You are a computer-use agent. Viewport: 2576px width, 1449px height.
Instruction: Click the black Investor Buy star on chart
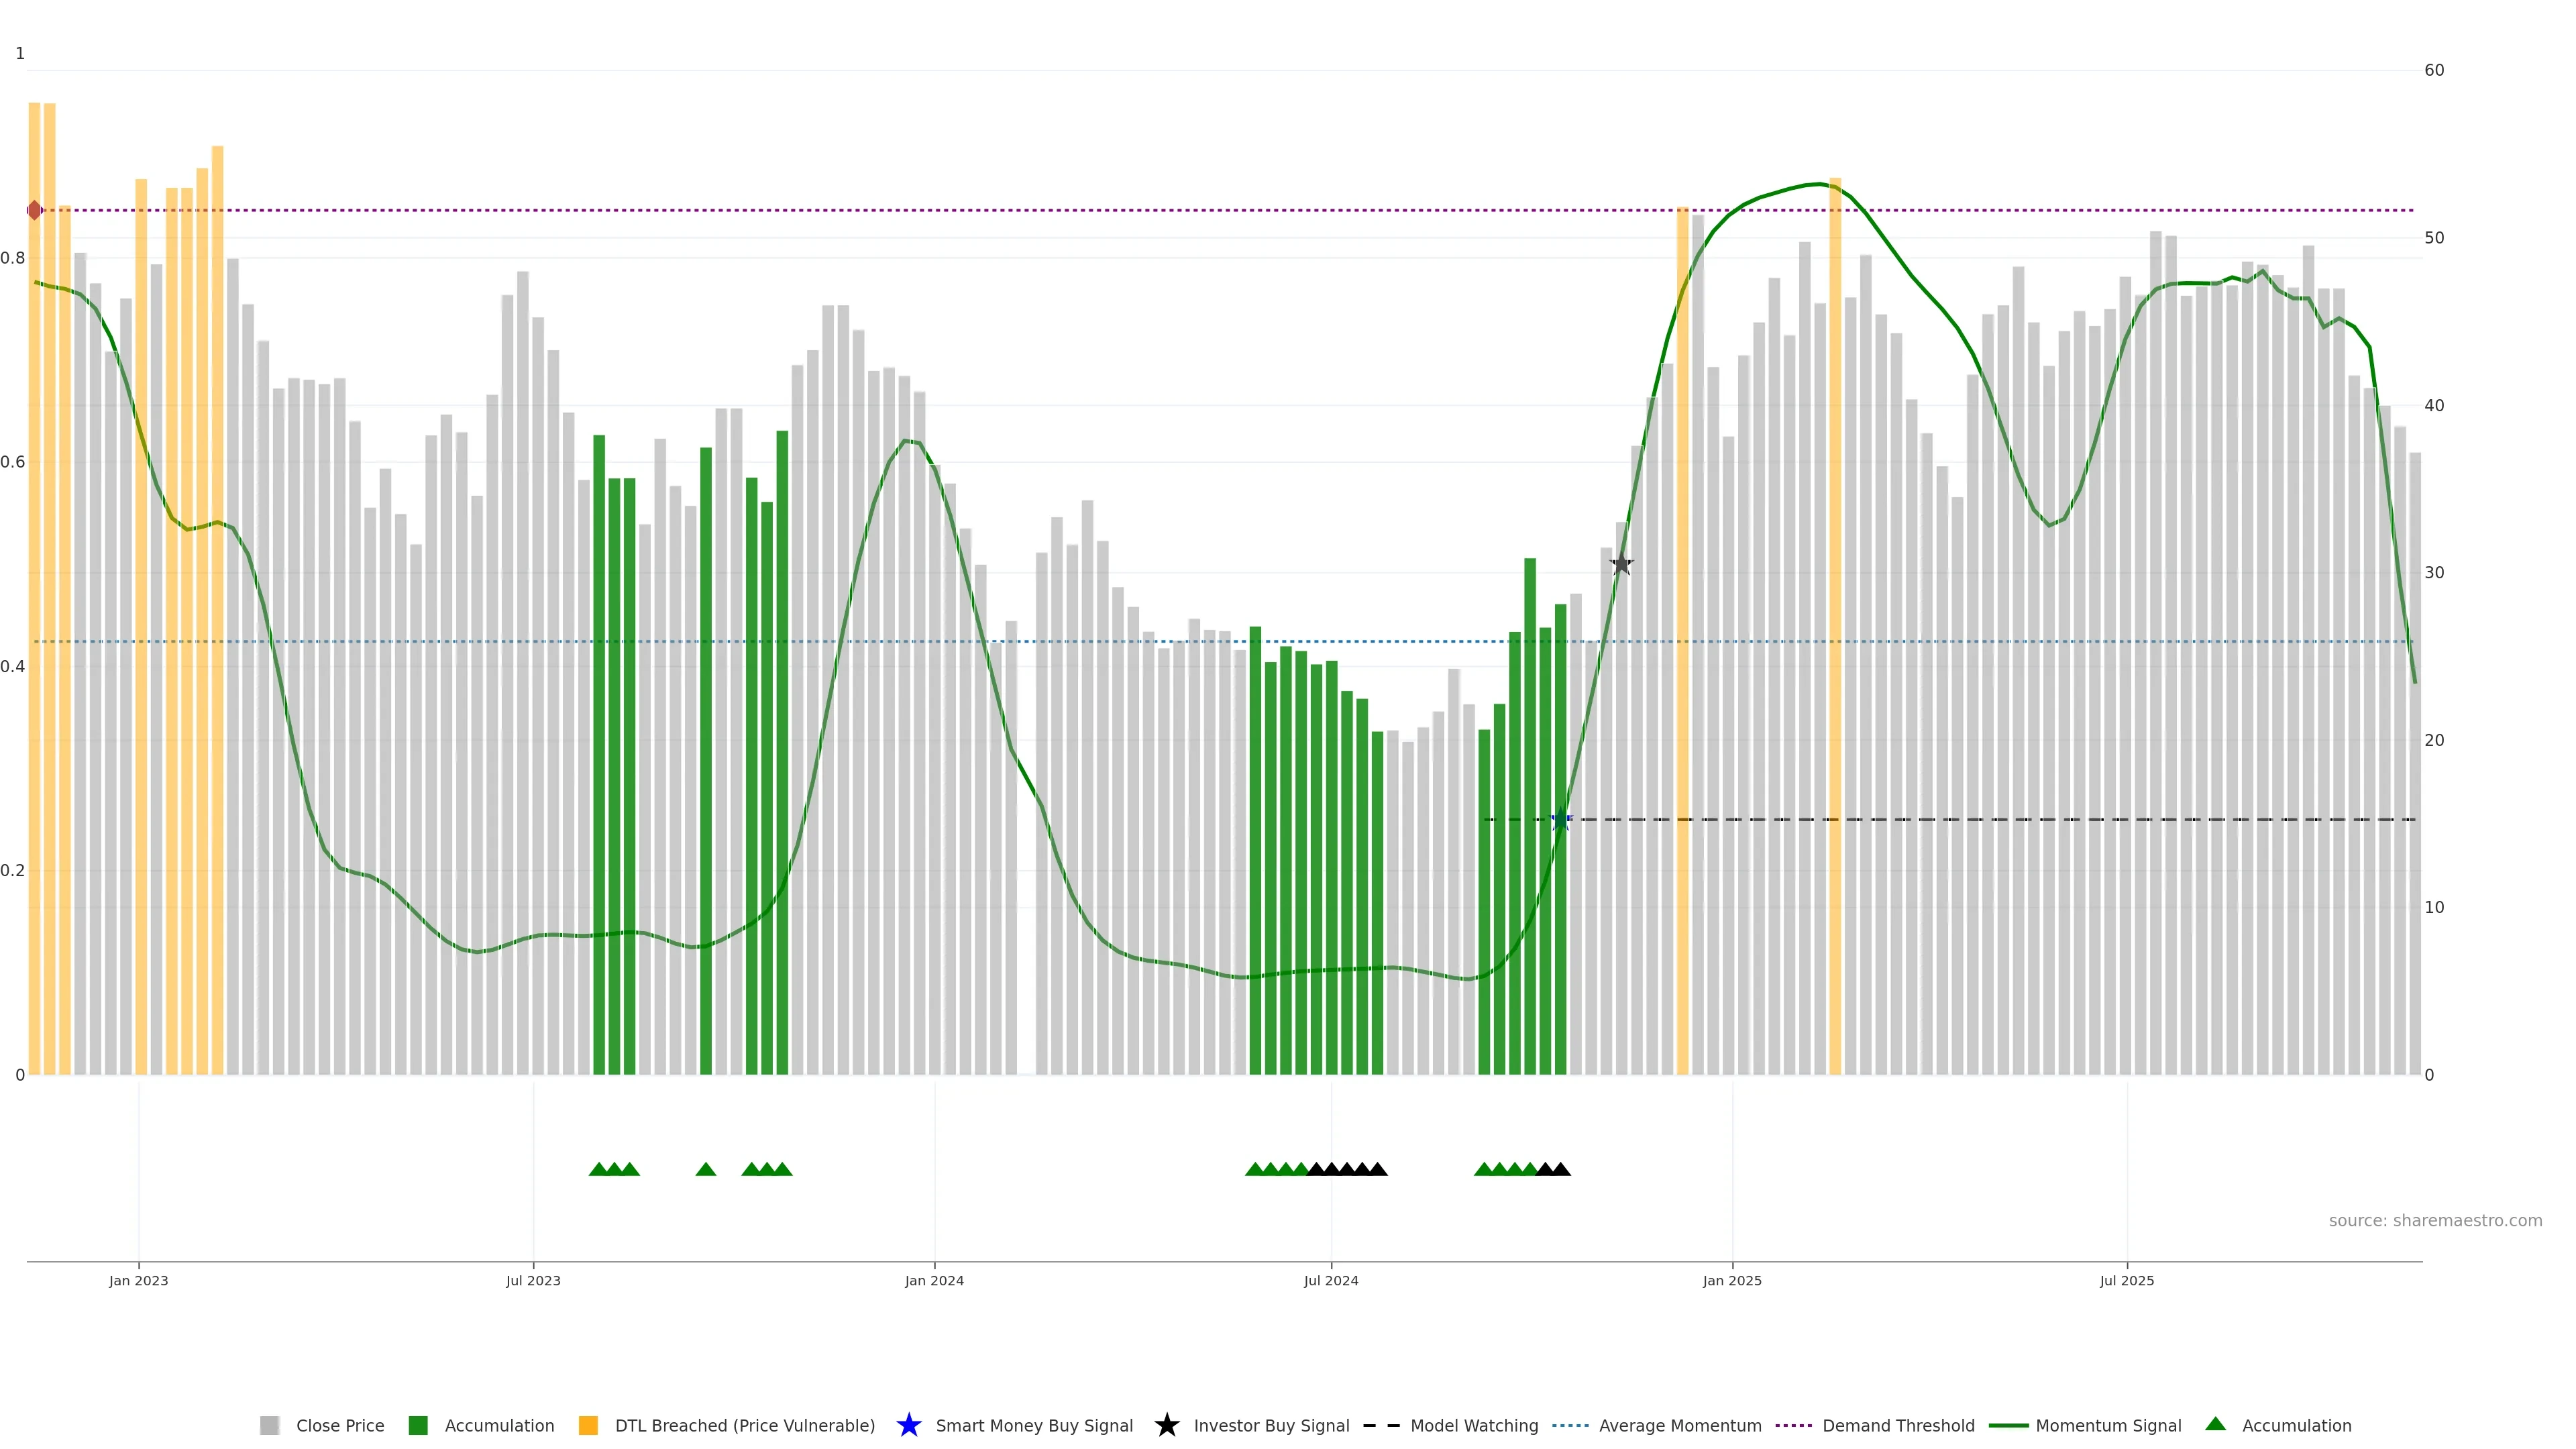[1621, 565]
